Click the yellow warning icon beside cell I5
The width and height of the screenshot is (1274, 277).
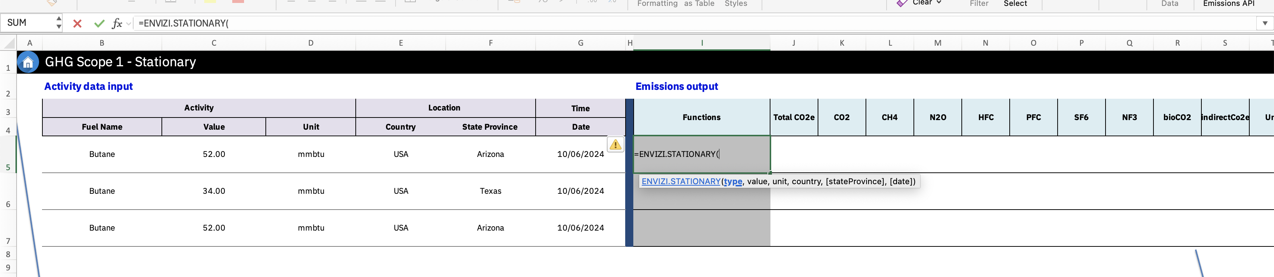tap(615, 145)
